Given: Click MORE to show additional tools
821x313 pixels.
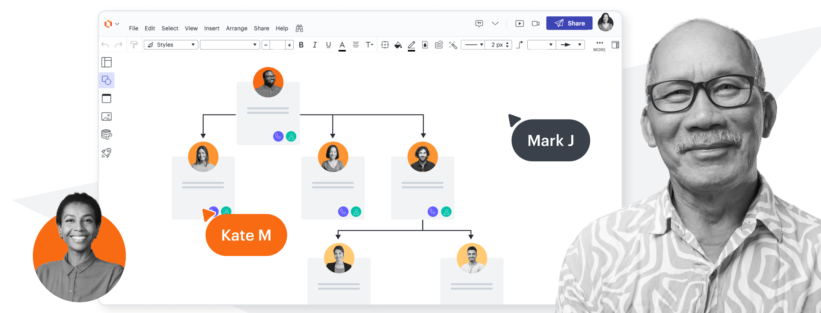Looking at the screenshot, I should tap(599, 45).
